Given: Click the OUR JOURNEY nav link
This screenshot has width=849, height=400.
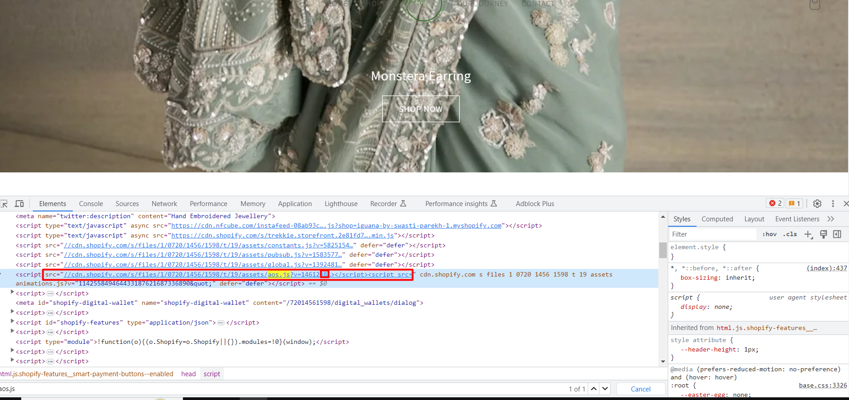Looking at the screenshot, I should [483, 4].
